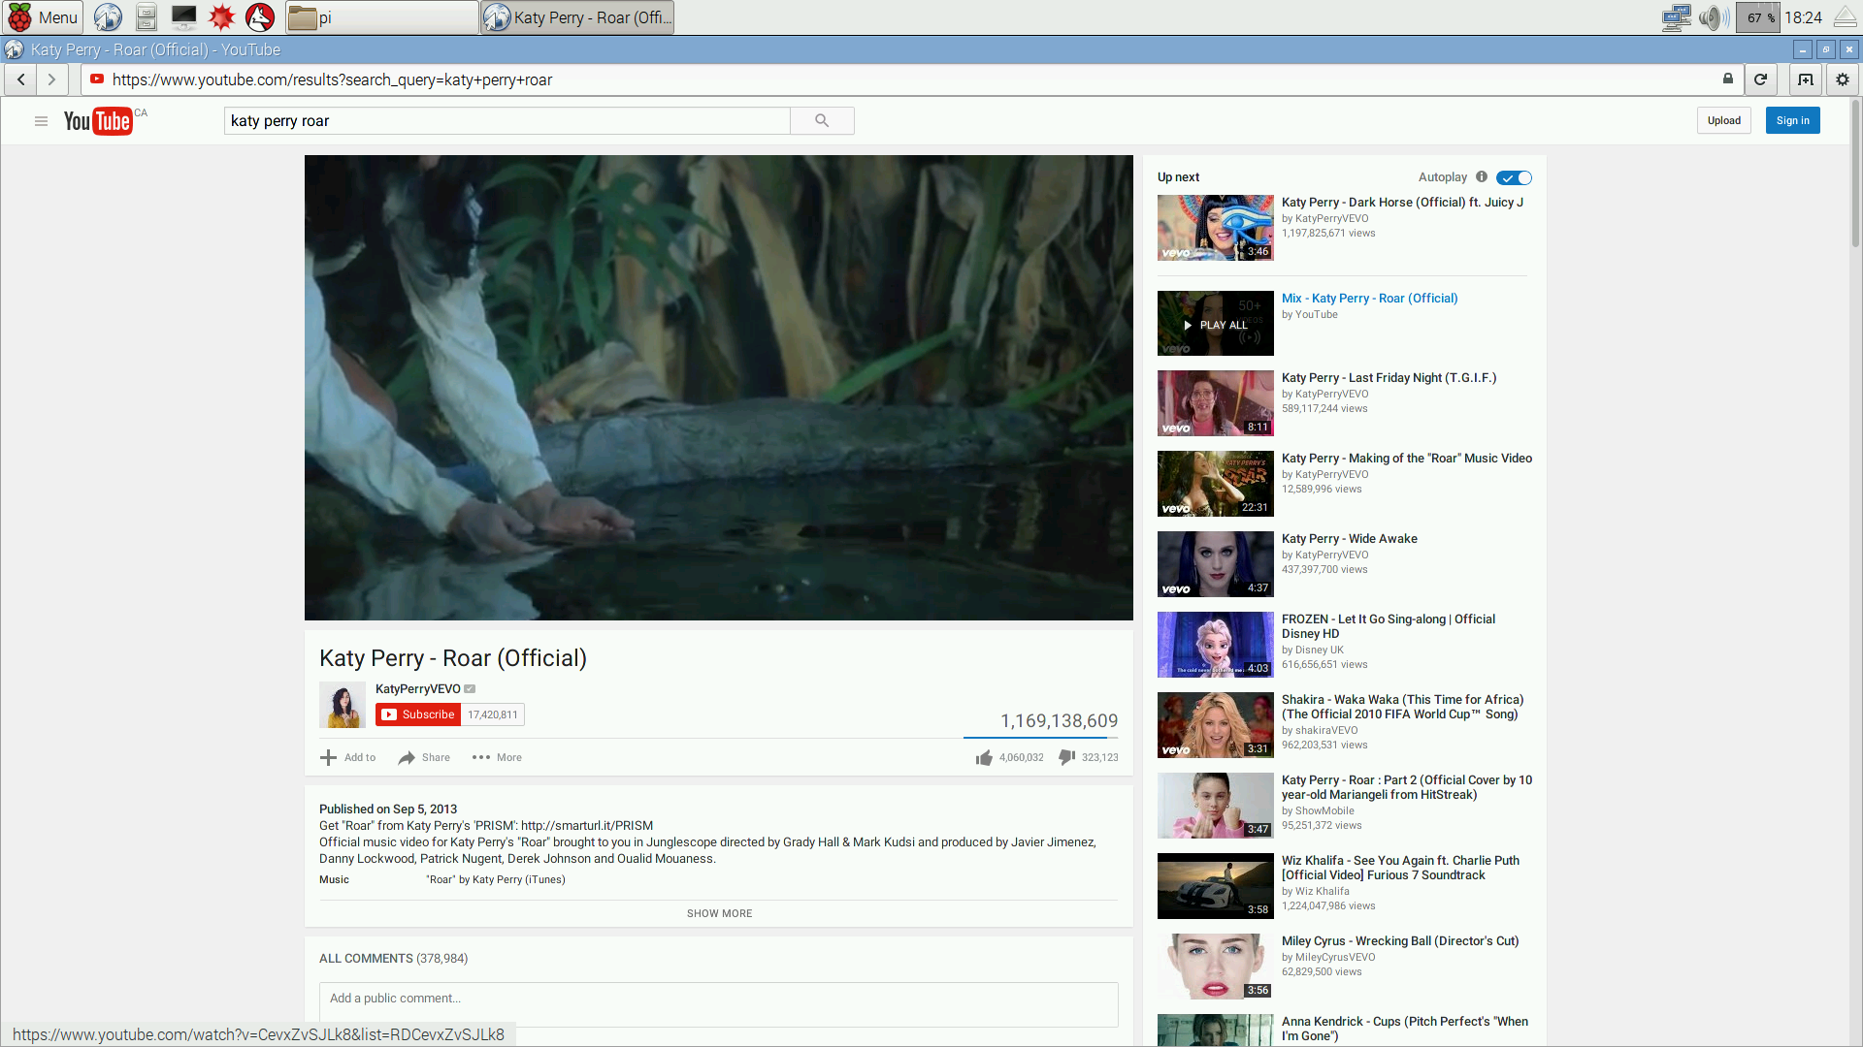Open the terminal launcher icon
This screenshot has height=1047, width=1863.
pos(183,17)
